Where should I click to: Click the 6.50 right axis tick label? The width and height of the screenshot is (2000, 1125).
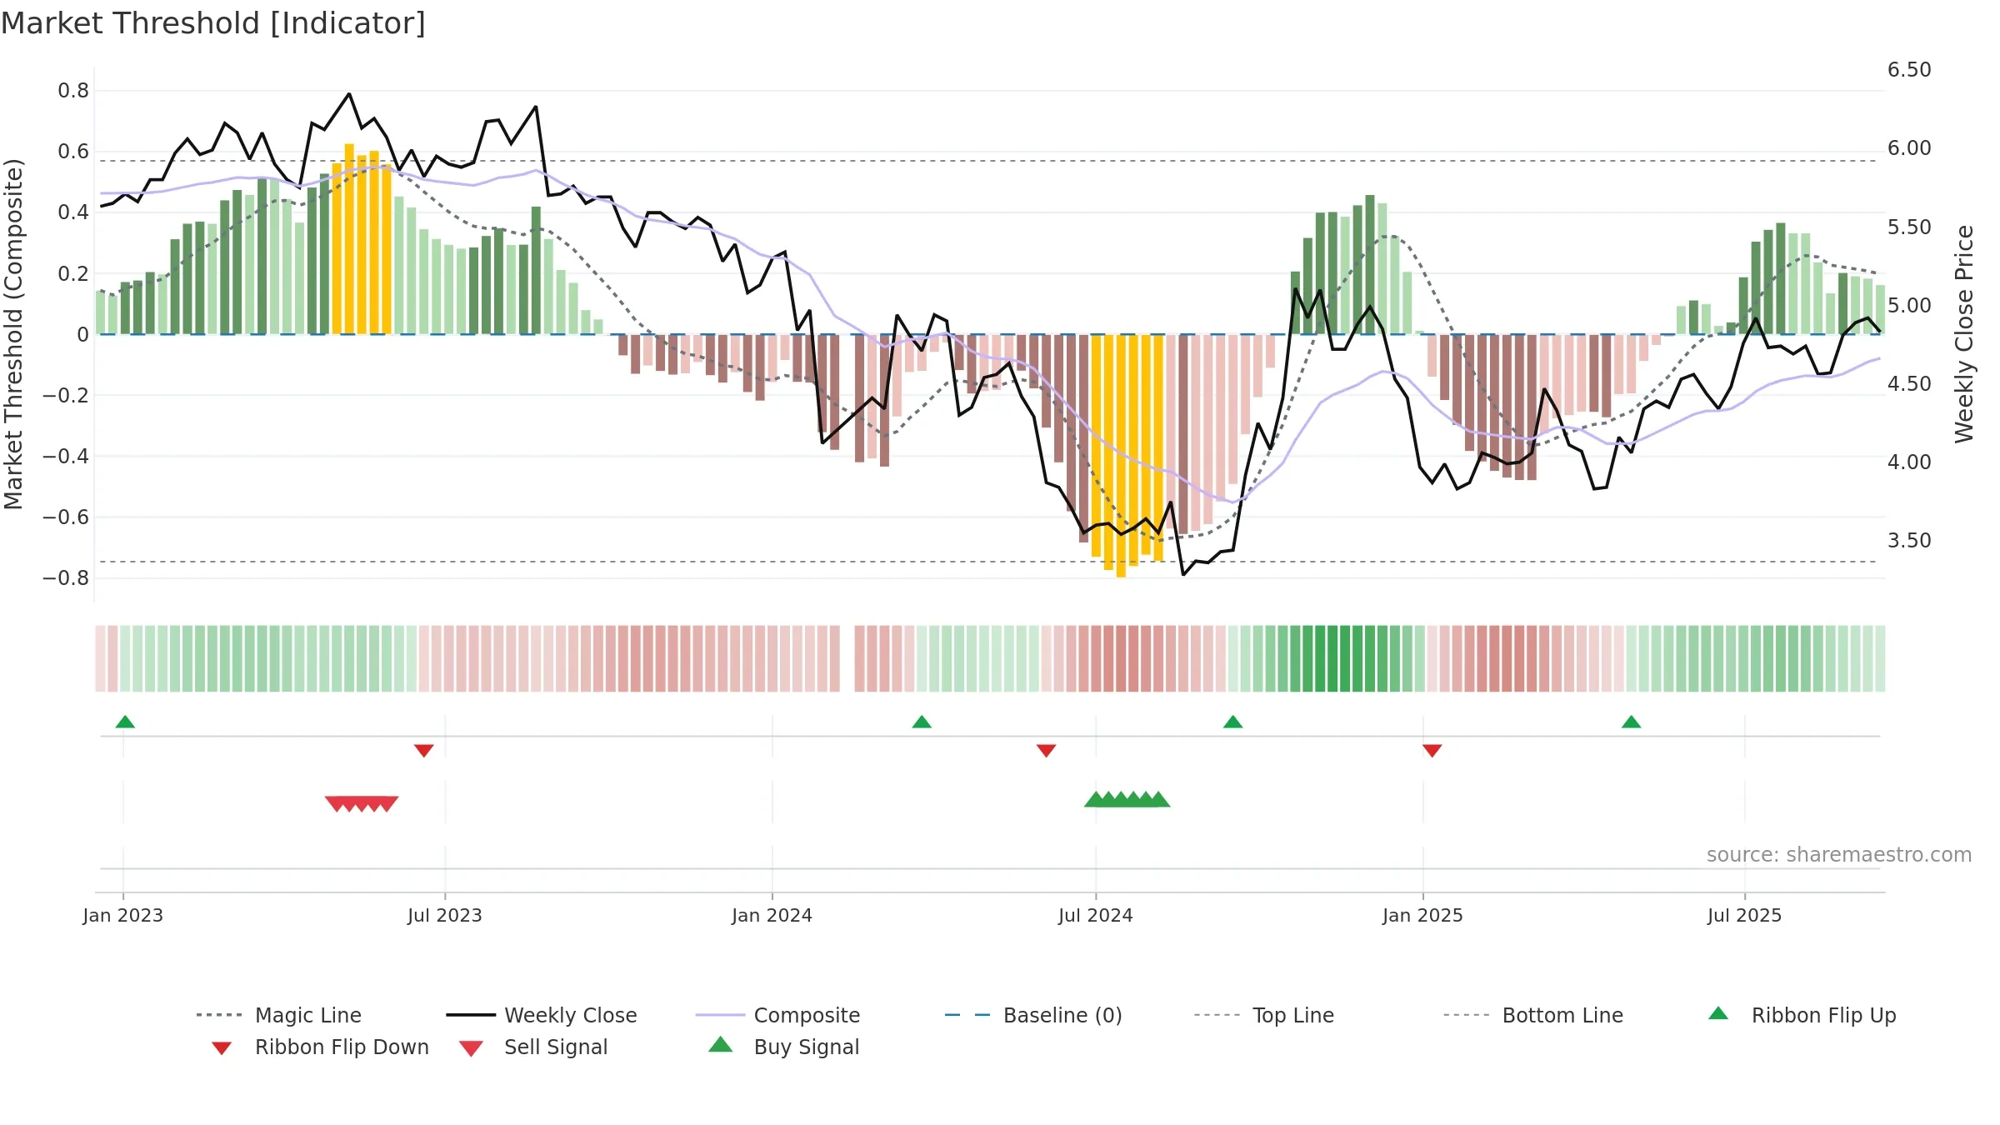pyautogui.click(x=1909, y=70)
